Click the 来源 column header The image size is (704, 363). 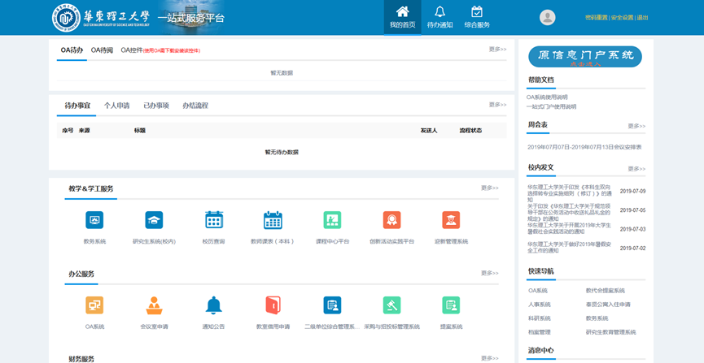(x=85, y=131)
